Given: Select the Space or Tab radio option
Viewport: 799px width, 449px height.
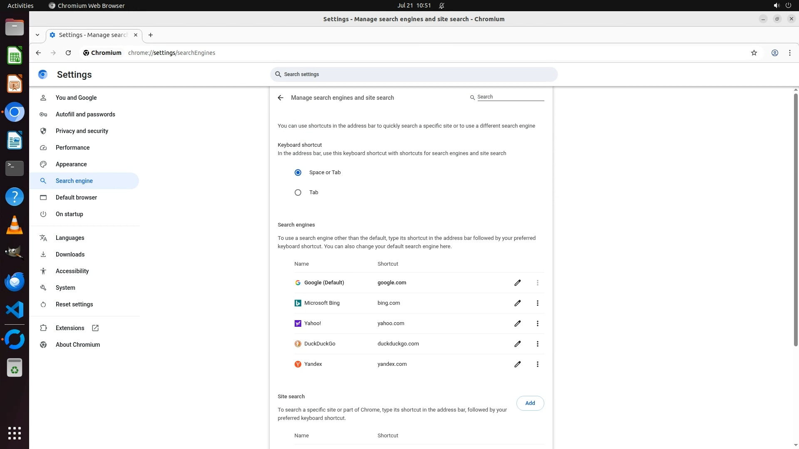Looking at the screenshot, I should point(298,173).
